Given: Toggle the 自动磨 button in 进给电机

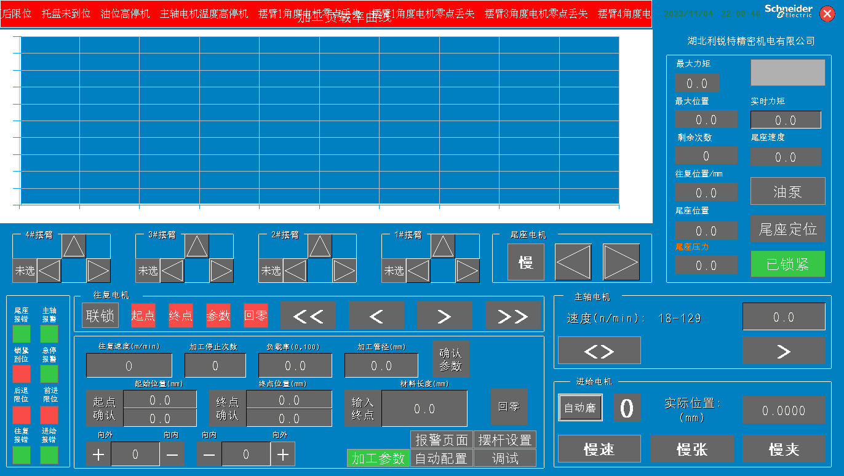Looking at the screenshot, I should pyautogui.click(x=581, y=408).
